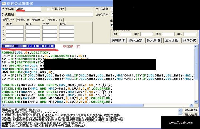Click translation panel scroll up arrow
The width and height of the screenshot is (200, 129).
point(180,110)
